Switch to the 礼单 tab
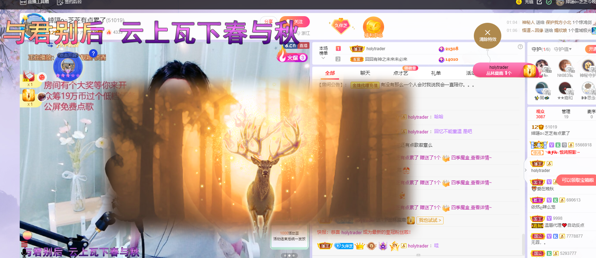 [436, 73]
